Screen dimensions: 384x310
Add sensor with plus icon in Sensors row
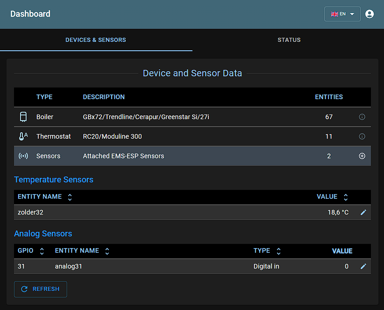(x=362, y=156)
